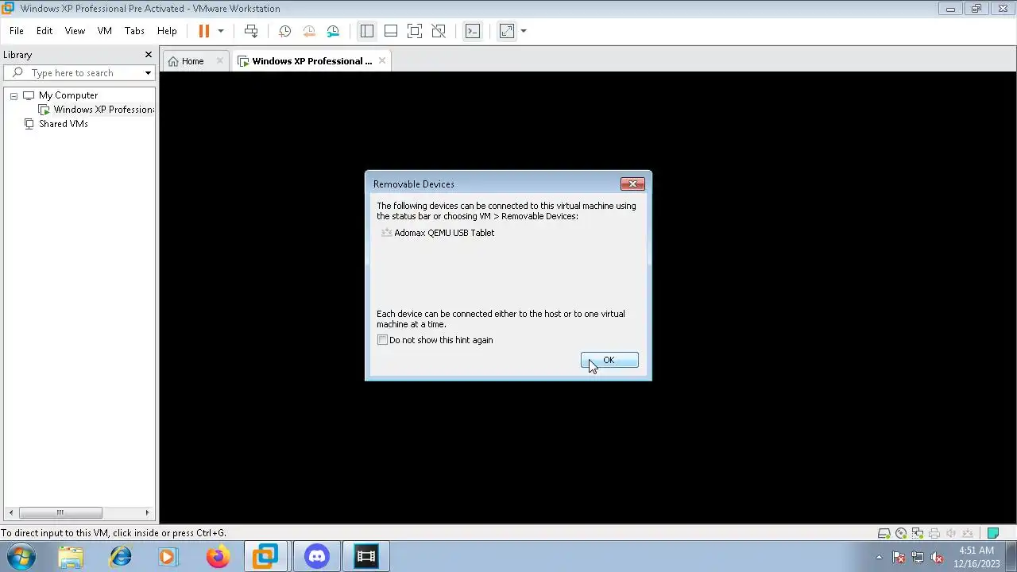Click the library horizontal scrollbar thumb

click(60, 512)
